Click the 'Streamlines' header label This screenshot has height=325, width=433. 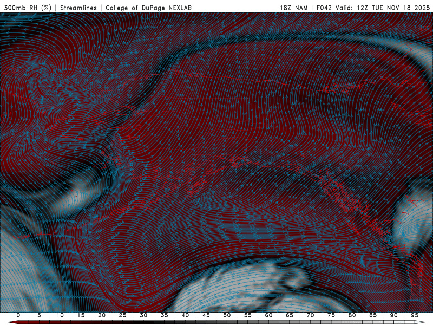(x=78, y=8)
